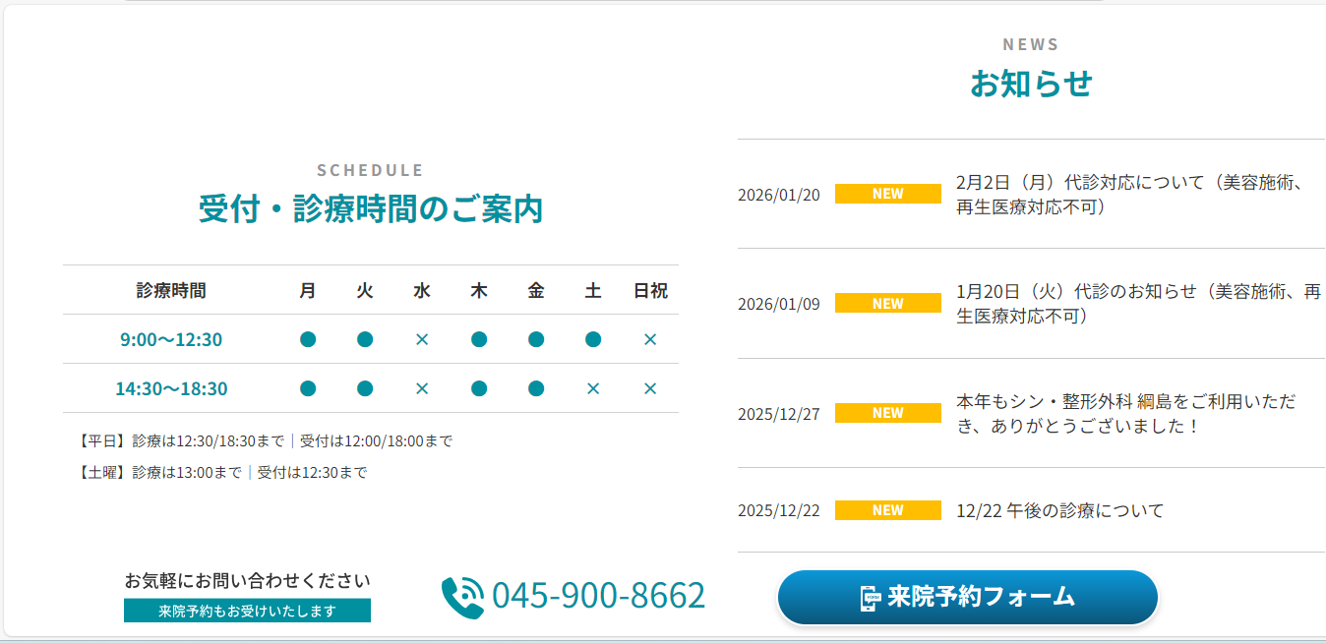Open news about 1月20日（火）代診のお知らせ
This screenshot has height=643, width=1326.
pyautogui.click(x=1136, y=304)
